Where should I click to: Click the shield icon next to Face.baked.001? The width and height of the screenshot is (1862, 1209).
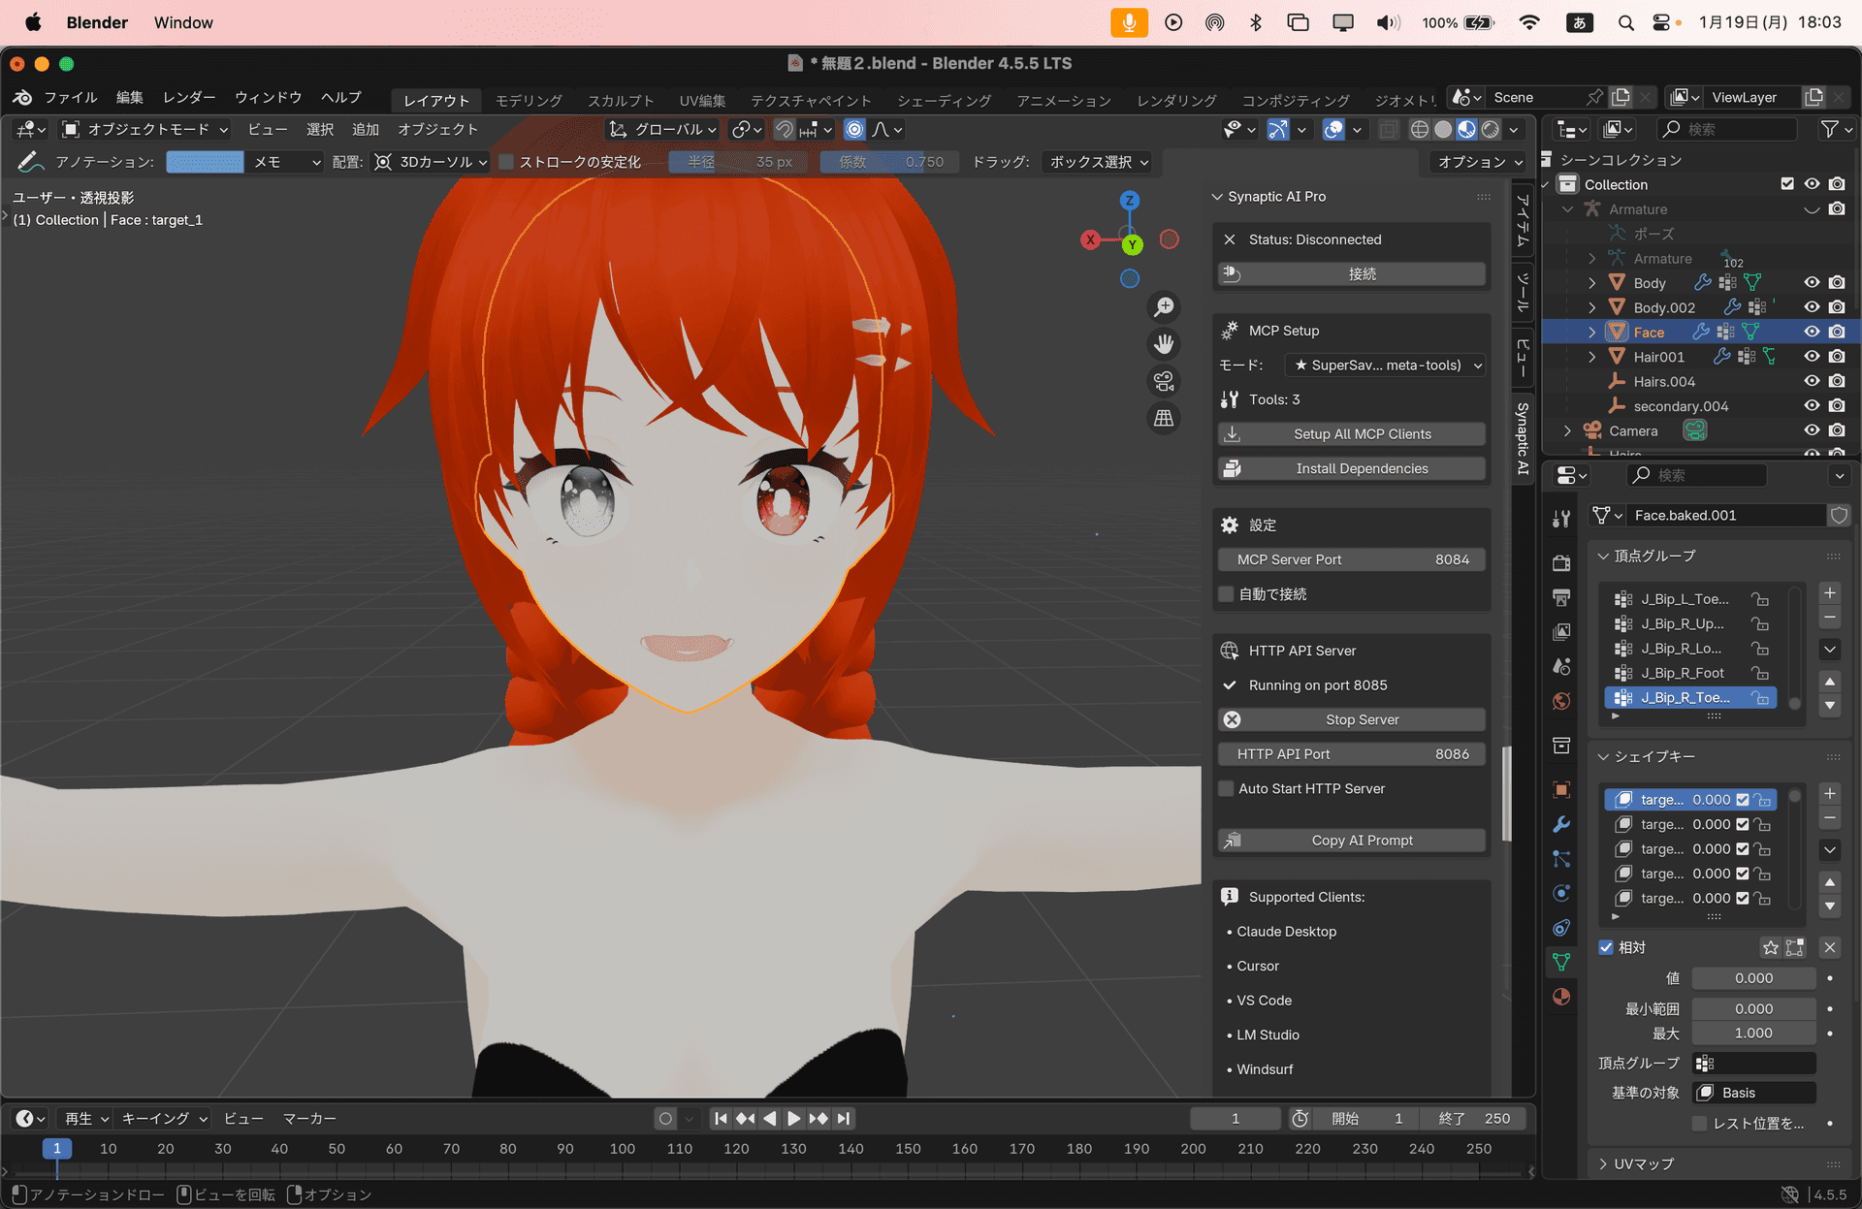point(1840,515)
